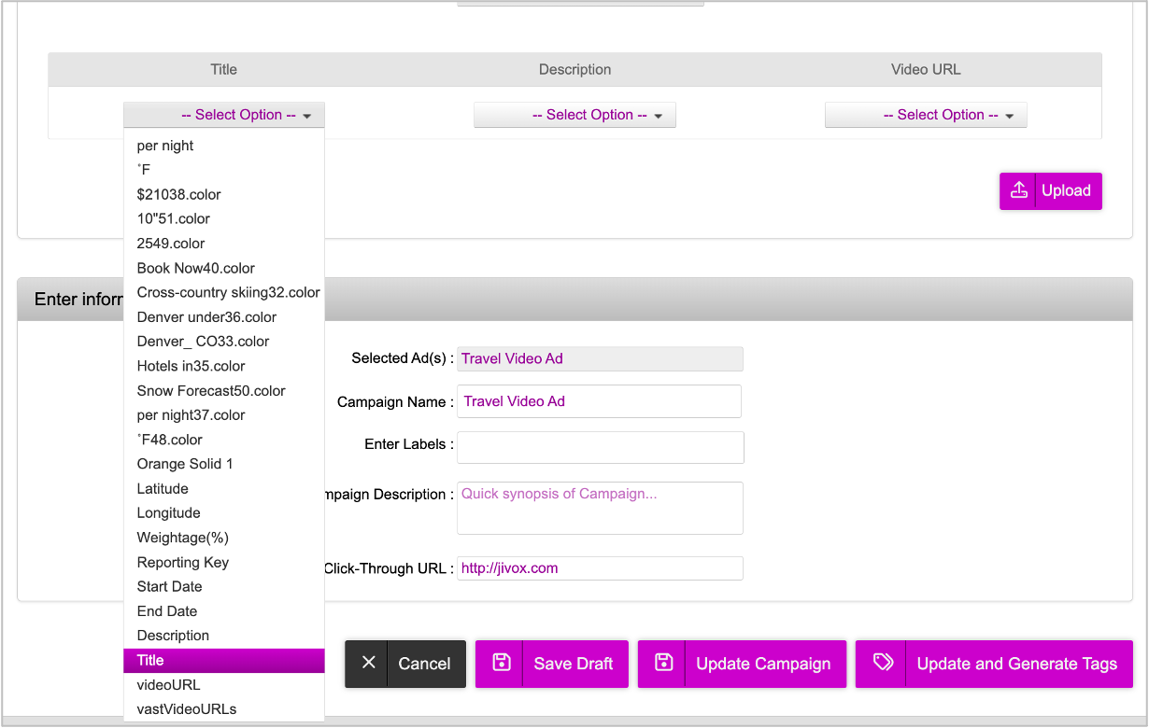Viewport: 1149px width, 728px height.
Task: Edit the Click-Through URL field
Action: [x=600, y=568]
